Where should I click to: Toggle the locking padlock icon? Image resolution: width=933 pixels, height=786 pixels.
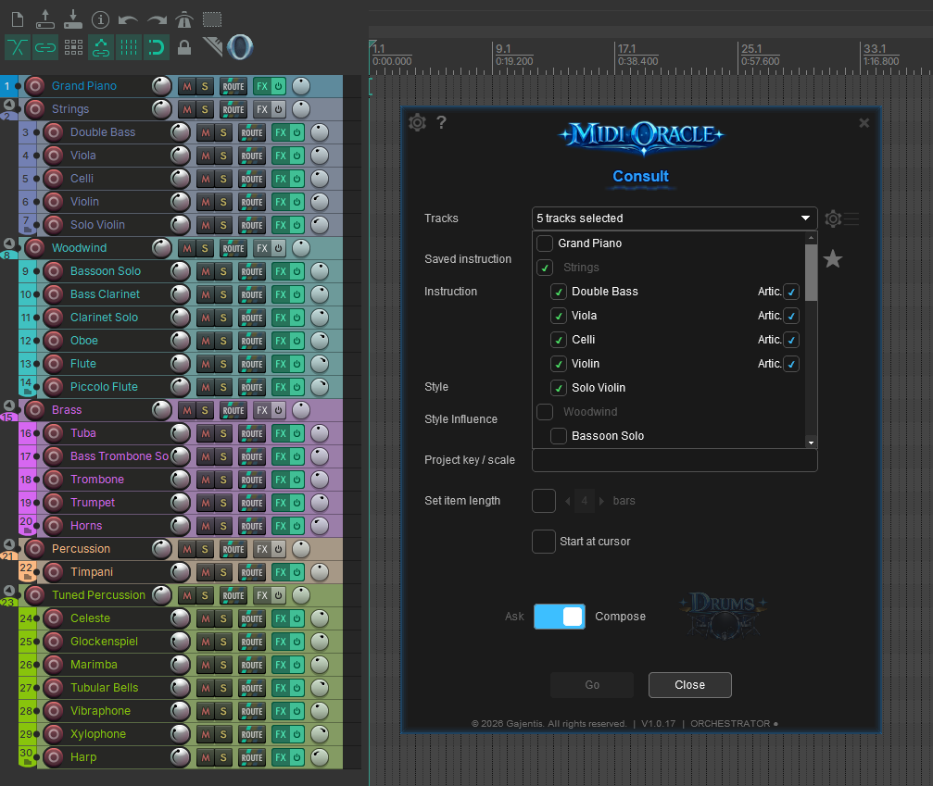(x=184, y=47)
